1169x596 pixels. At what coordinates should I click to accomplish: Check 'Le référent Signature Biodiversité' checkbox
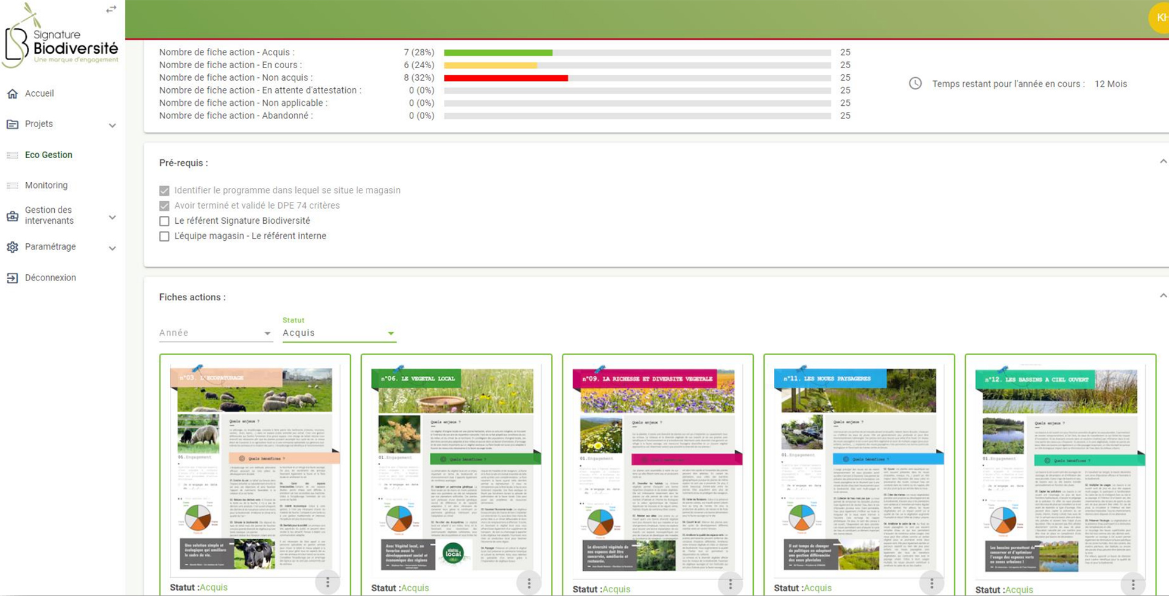pos(164,221)
